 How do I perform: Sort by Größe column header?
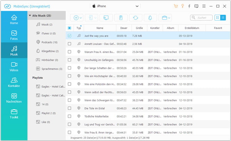[139, 28]
